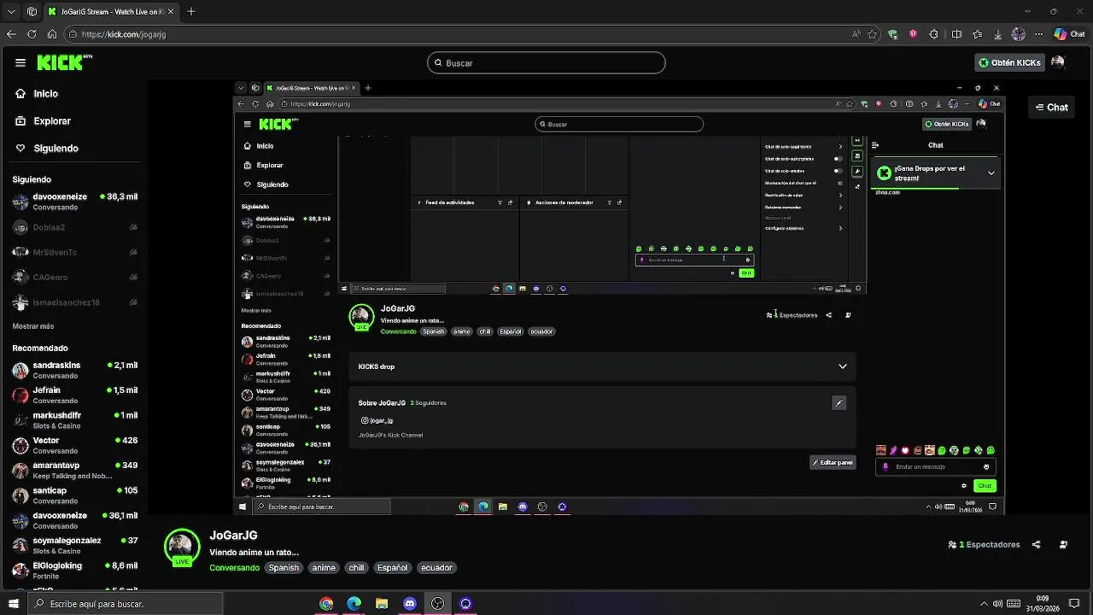Open the notification center icon in the system tray
The height and width of the screenshot is (615, 1093).
pos(1075,604)
